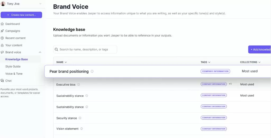Focus the knowledge base search field
Image resolution: width=271 pixels, height=138 pixels.
click(85, 50)
